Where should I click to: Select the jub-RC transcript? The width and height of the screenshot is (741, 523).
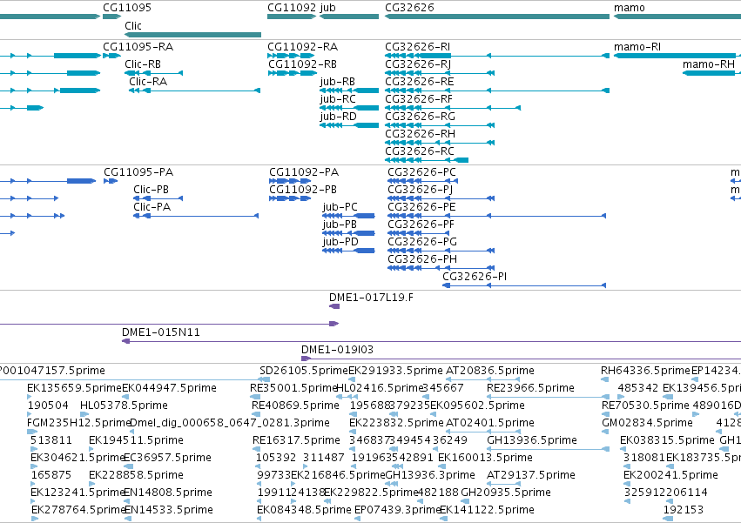tap(338, 99)
